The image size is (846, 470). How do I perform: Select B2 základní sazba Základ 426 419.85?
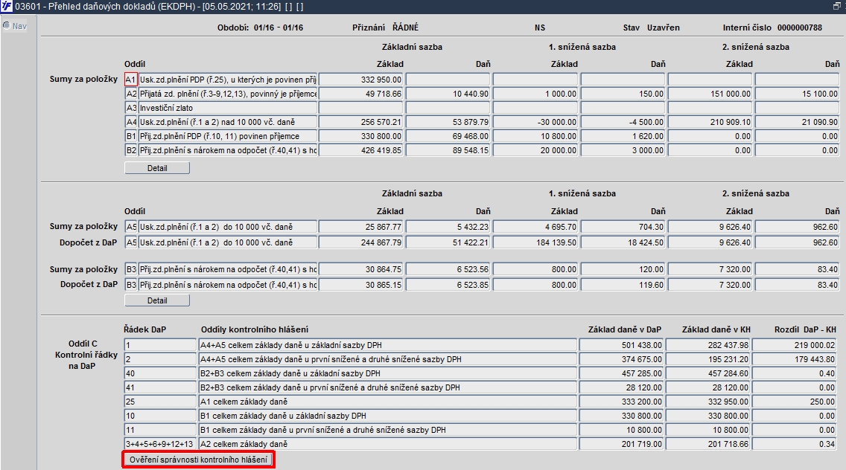coord(360,150)
